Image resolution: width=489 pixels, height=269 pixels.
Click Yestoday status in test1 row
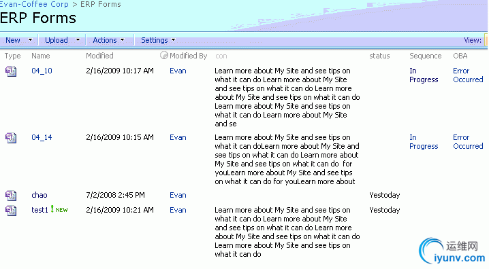click(385, 210)
